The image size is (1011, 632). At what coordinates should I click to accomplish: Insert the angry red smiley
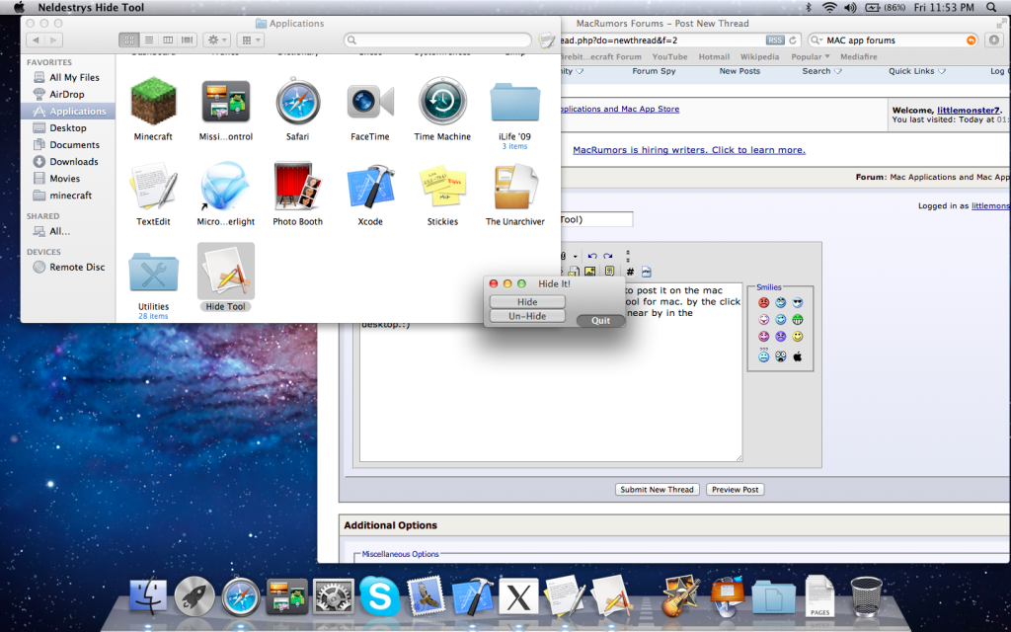[x=763, y=302]
